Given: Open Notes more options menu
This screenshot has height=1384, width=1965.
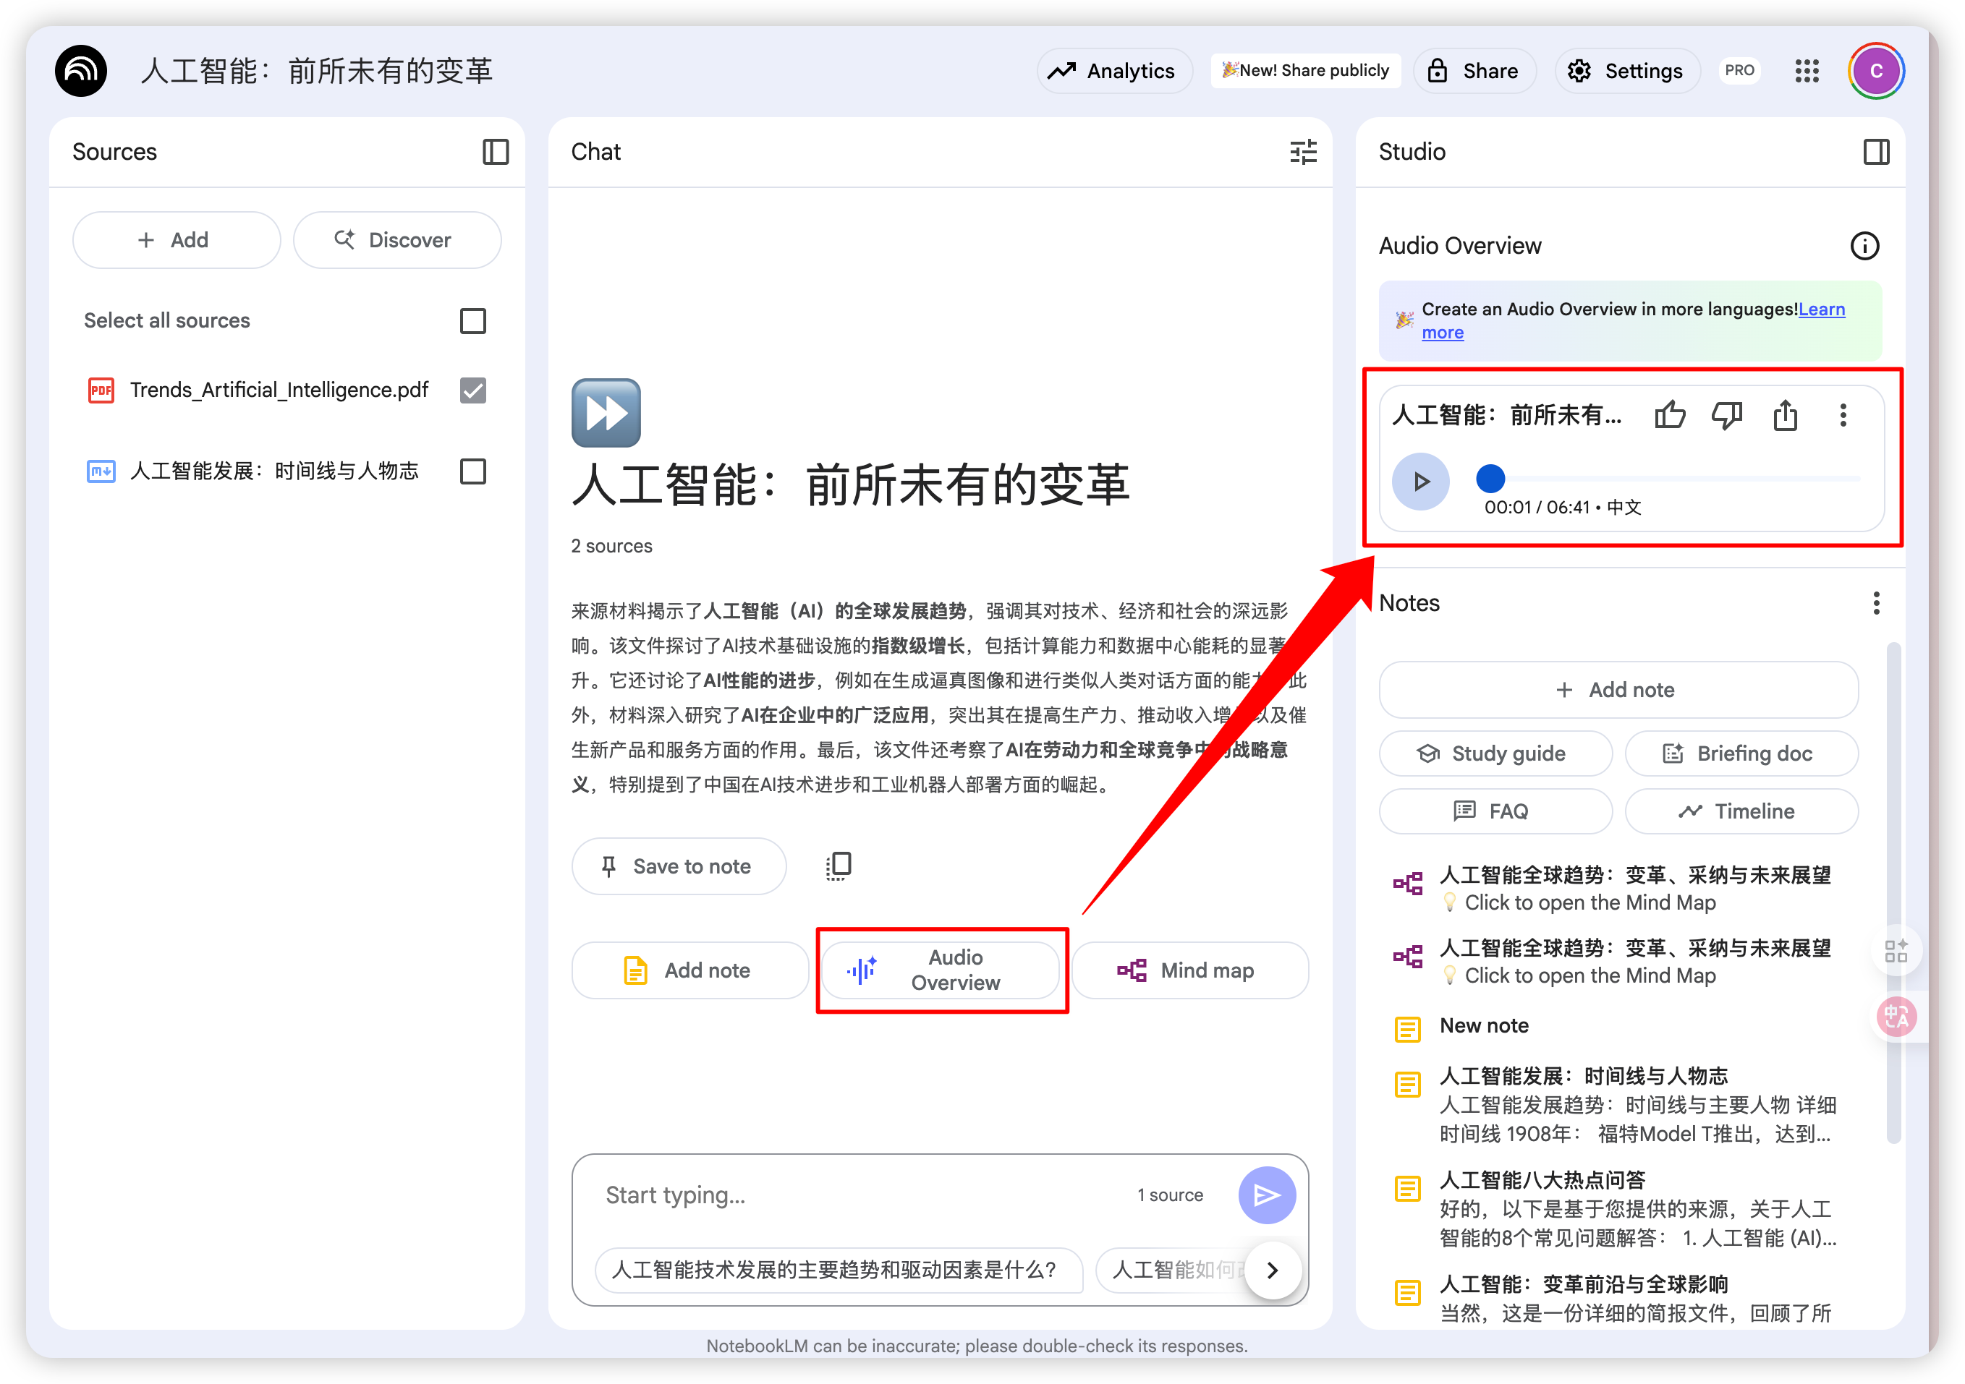Looking at the screenshot, I should 1876,604.
